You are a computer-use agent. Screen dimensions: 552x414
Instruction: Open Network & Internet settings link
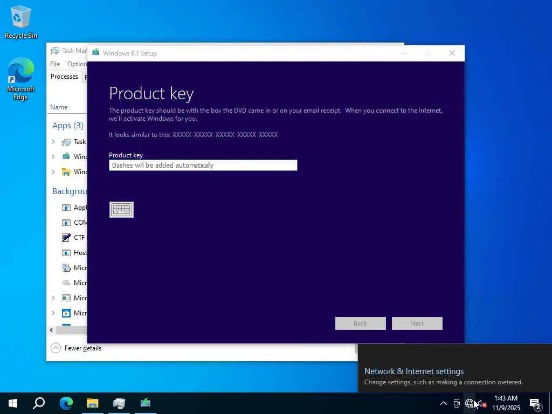tap(414, 371)
